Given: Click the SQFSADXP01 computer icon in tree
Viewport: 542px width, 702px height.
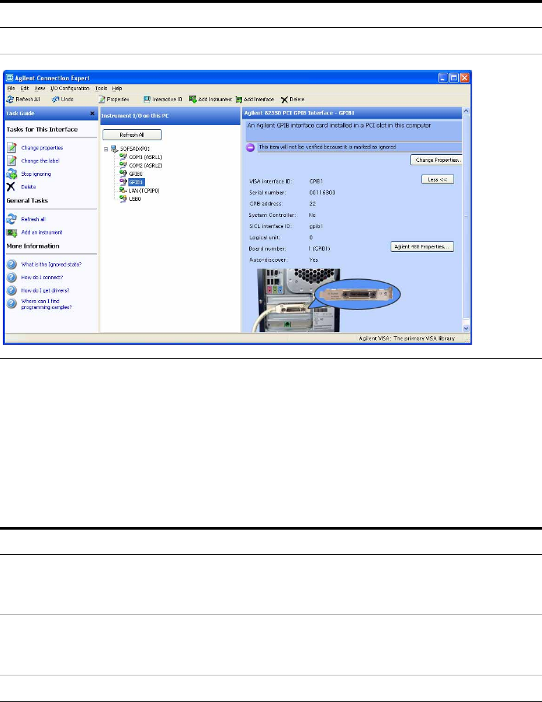Looking at the screenshot, I should (x=114, y=149).
